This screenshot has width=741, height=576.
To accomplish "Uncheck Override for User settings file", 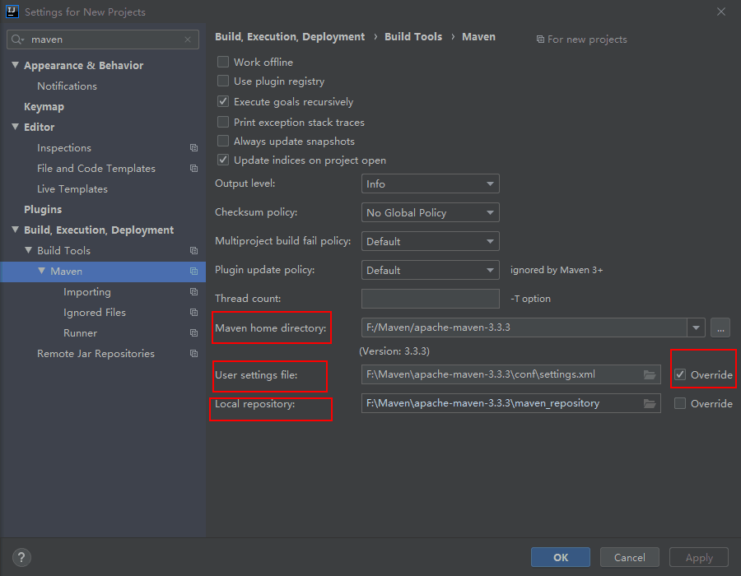I will 680,375.
